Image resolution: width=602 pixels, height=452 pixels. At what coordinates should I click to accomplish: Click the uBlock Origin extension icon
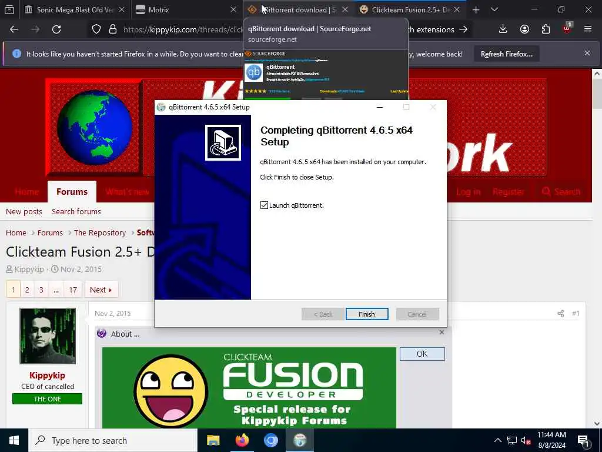(567, 28)
